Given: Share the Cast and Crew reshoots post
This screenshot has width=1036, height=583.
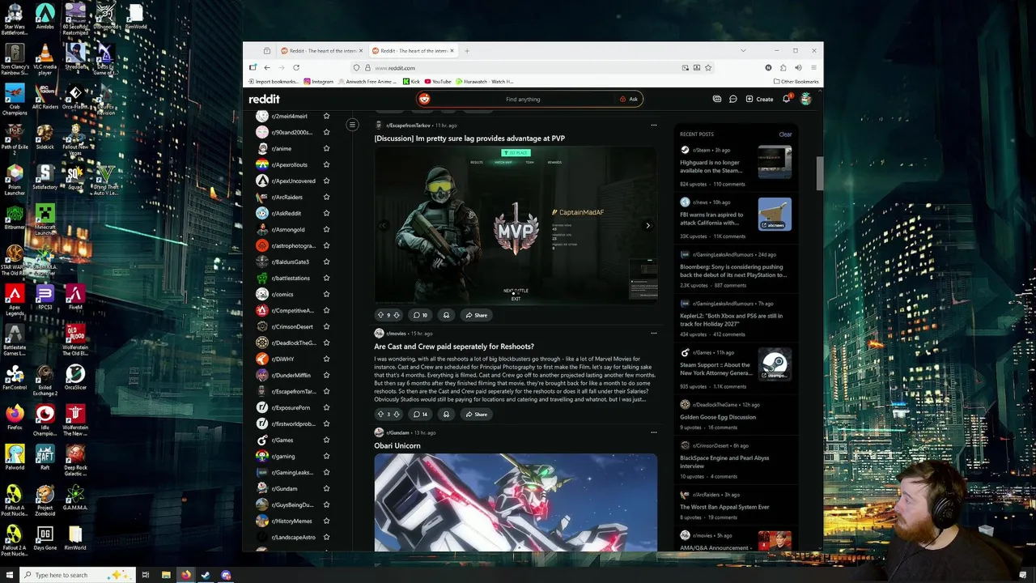Looking at the screenshot, I should [x=476, y=414].
